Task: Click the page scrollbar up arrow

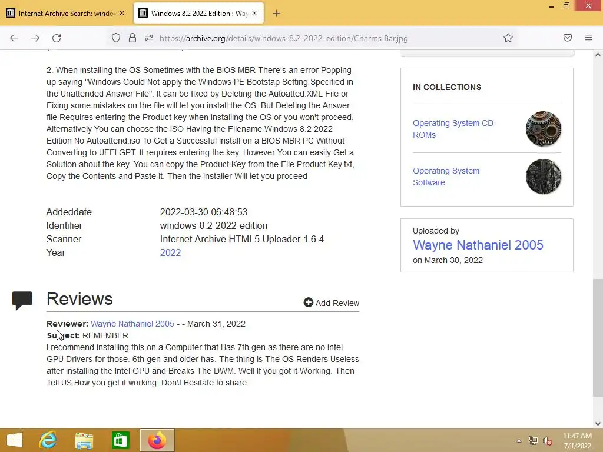Action: tap(598, 55)
